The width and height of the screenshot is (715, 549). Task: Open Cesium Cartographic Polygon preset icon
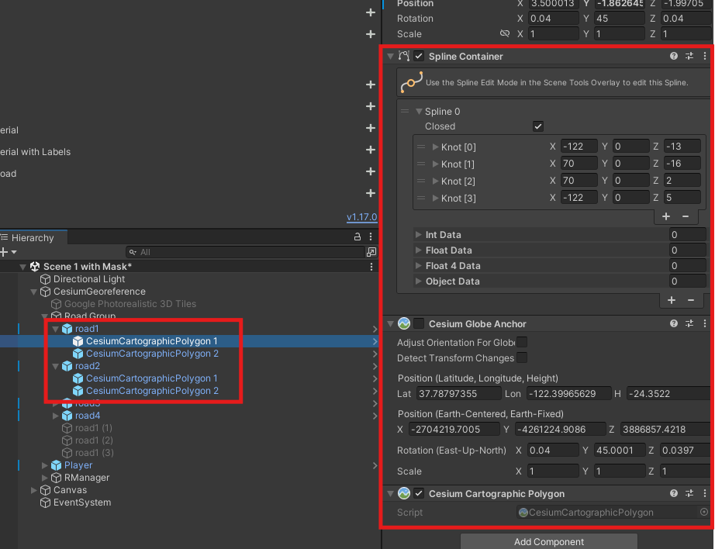coord(689,493)
